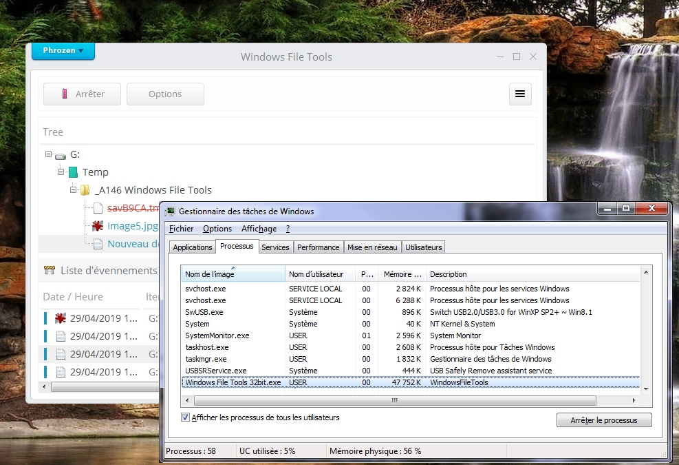Click the red splat icon in first event row
The image size is (679, 465).
60,318
